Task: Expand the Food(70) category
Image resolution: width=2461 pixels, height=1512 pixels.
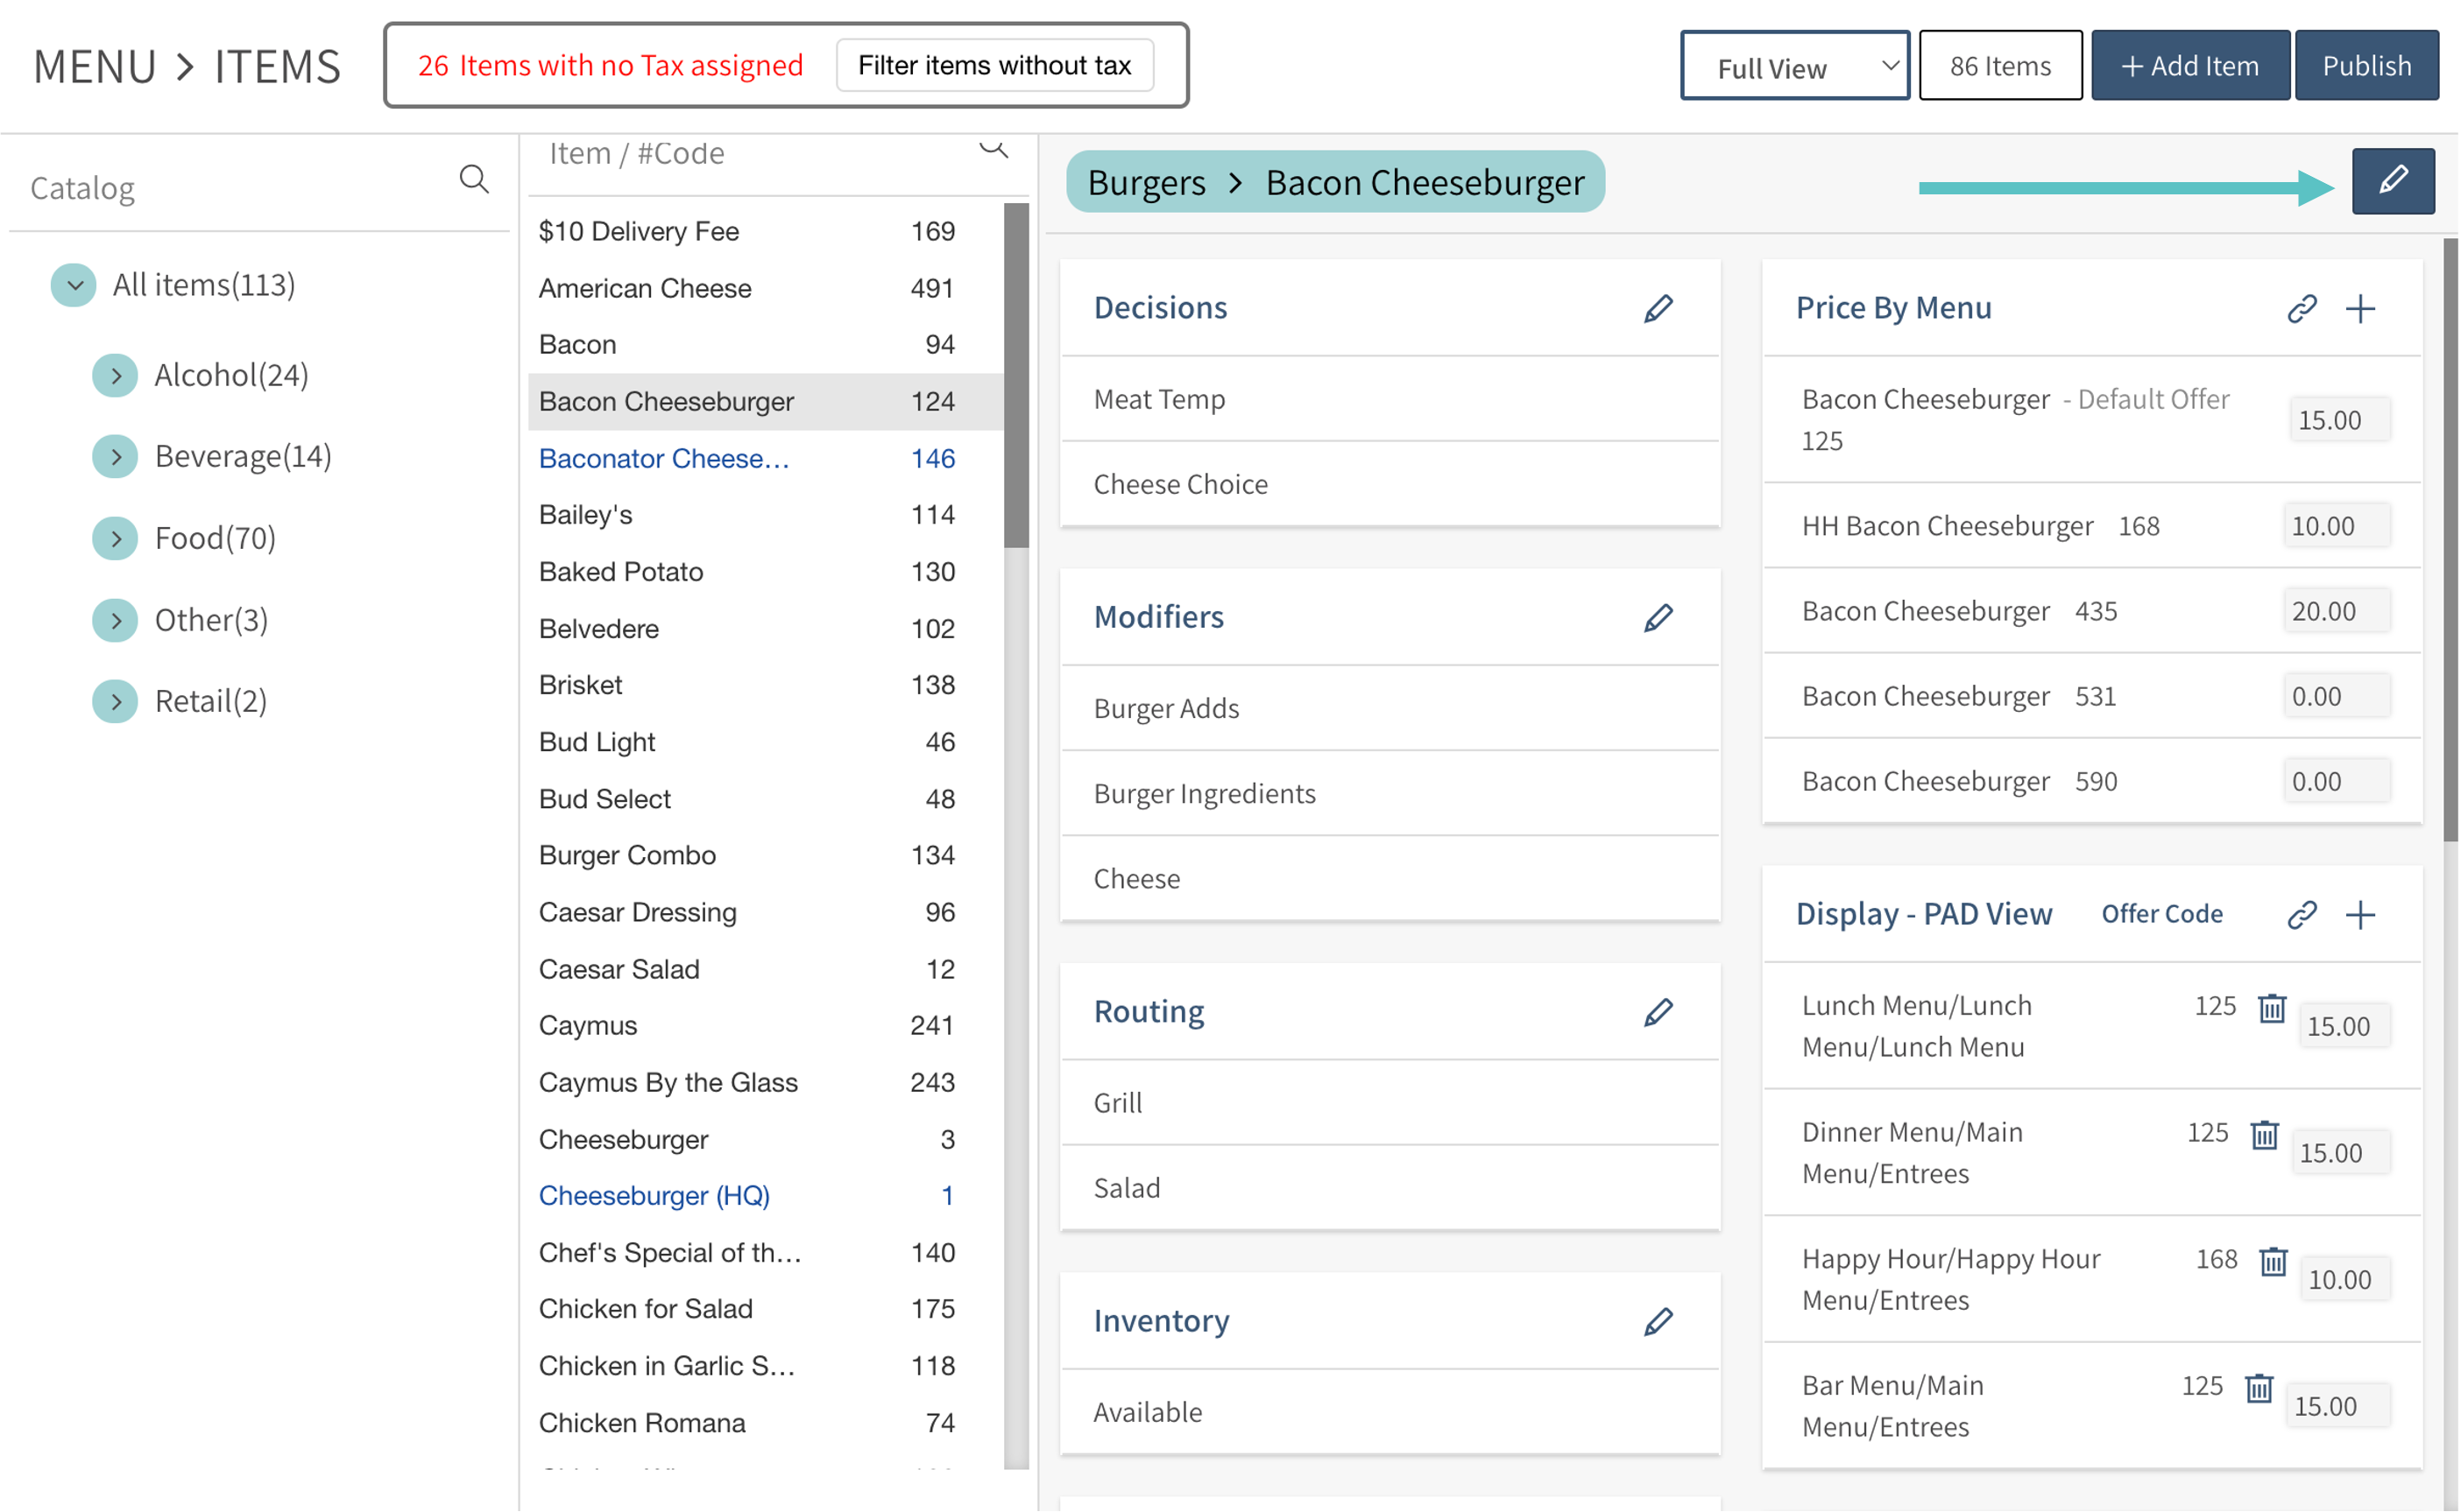Action: point(115,539)
